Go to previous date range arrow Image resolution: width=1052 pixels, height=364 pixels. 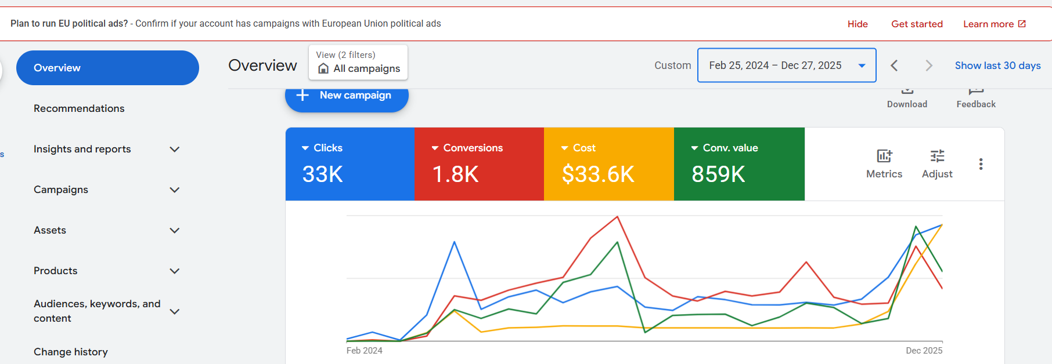(x=894, y=65)
